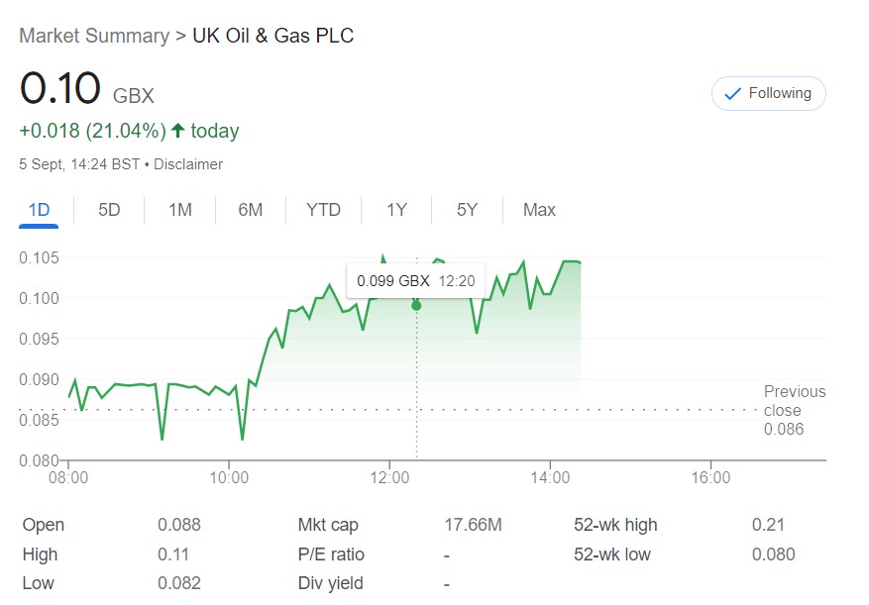
Task: Switch to the 5D chart range
Action: coord(109,210)
